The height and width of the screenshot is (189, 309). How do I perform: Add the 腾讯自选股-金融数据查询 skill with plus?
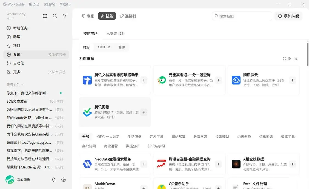(x=218, y=164)
